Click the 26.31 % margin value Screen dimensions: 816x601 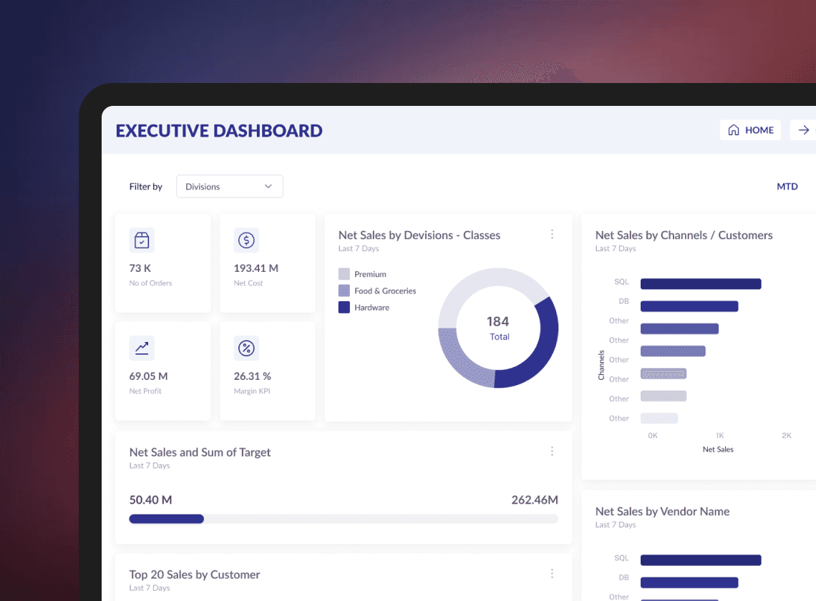click(253, 376)
